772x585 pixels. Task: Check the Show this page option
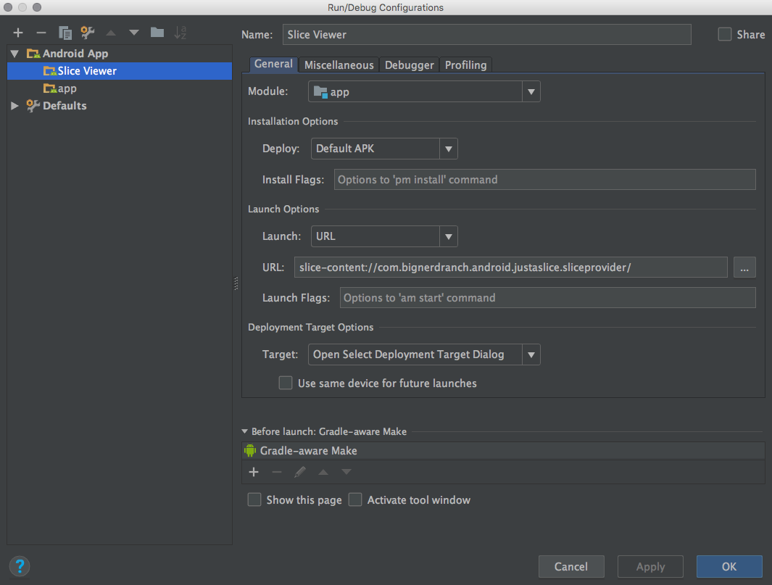click(254, 499)
